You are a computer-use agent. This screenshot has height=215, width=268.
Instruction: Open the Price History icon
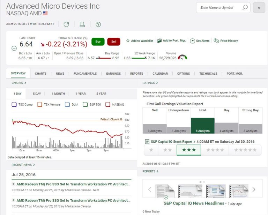tap(216, 41)
